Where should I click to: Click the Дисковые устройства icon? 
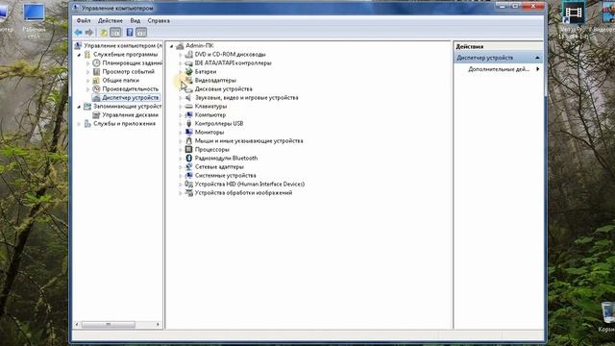(188, 89)
